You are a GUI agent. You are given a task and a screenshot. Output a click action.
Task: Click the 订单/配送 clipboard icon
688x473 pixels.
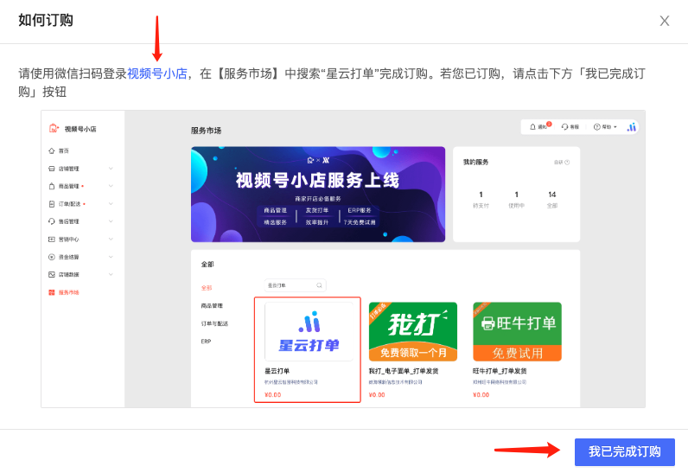51,204
